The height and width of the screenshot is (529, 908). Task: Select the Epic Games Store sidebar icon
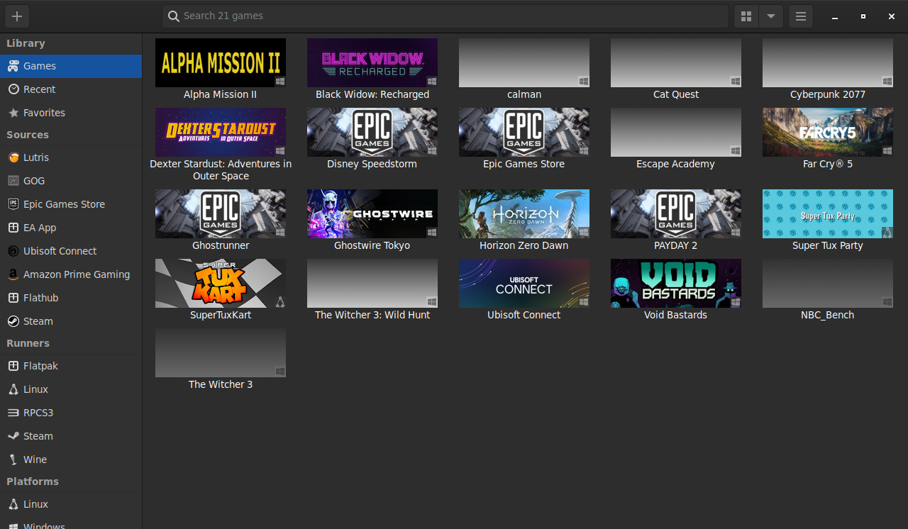(x=13, y=204)
